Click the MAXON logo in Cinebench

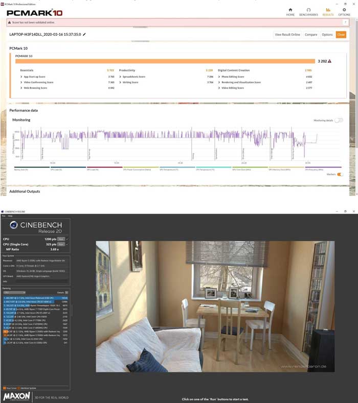[17, 396]
